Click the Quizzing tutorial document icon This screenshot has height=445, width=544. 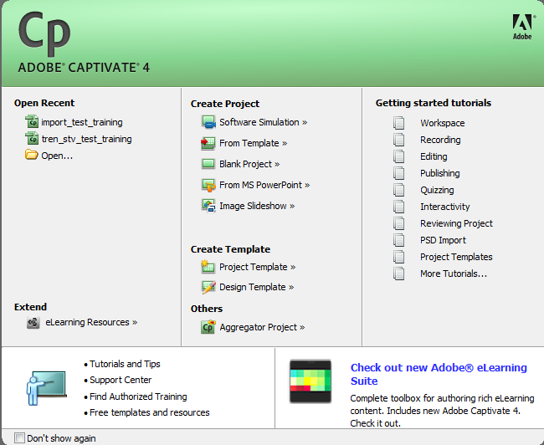398,190
